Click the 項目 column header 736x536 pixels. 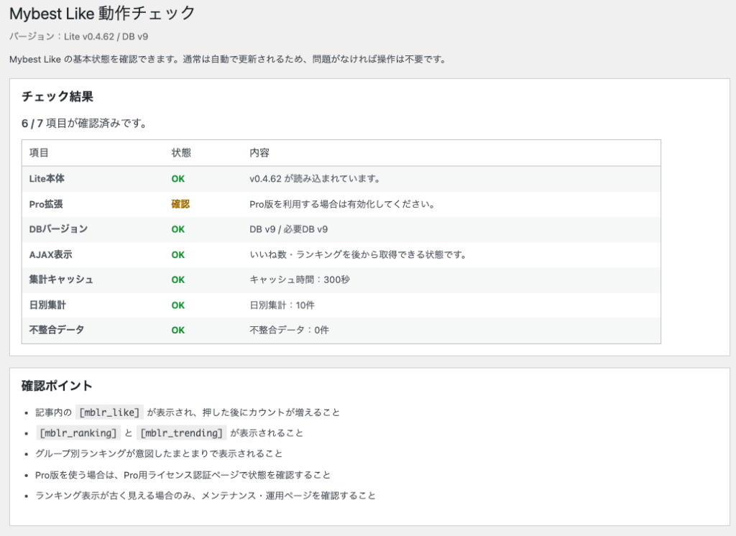coord(39,153)
